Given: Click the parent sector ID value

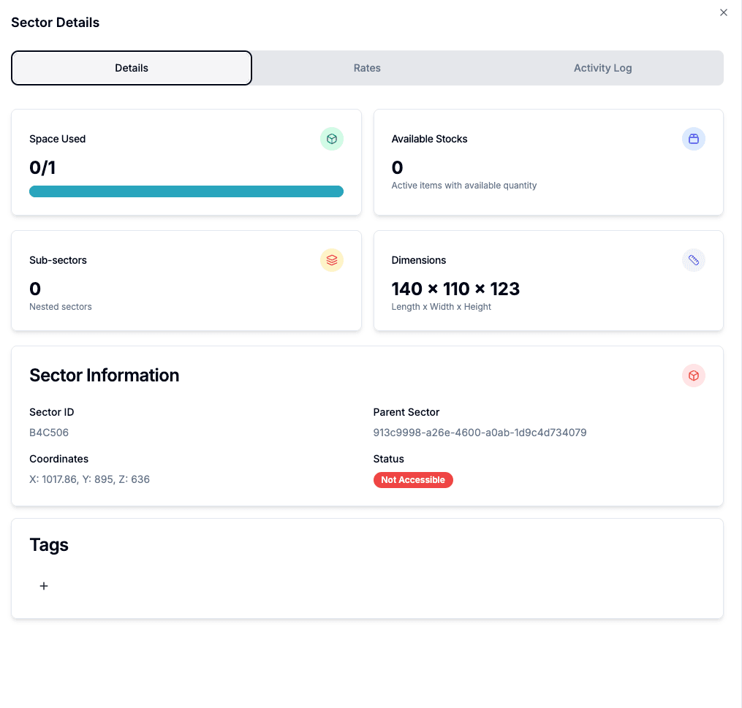Looking at the screenshot, I should coord(480,433).
